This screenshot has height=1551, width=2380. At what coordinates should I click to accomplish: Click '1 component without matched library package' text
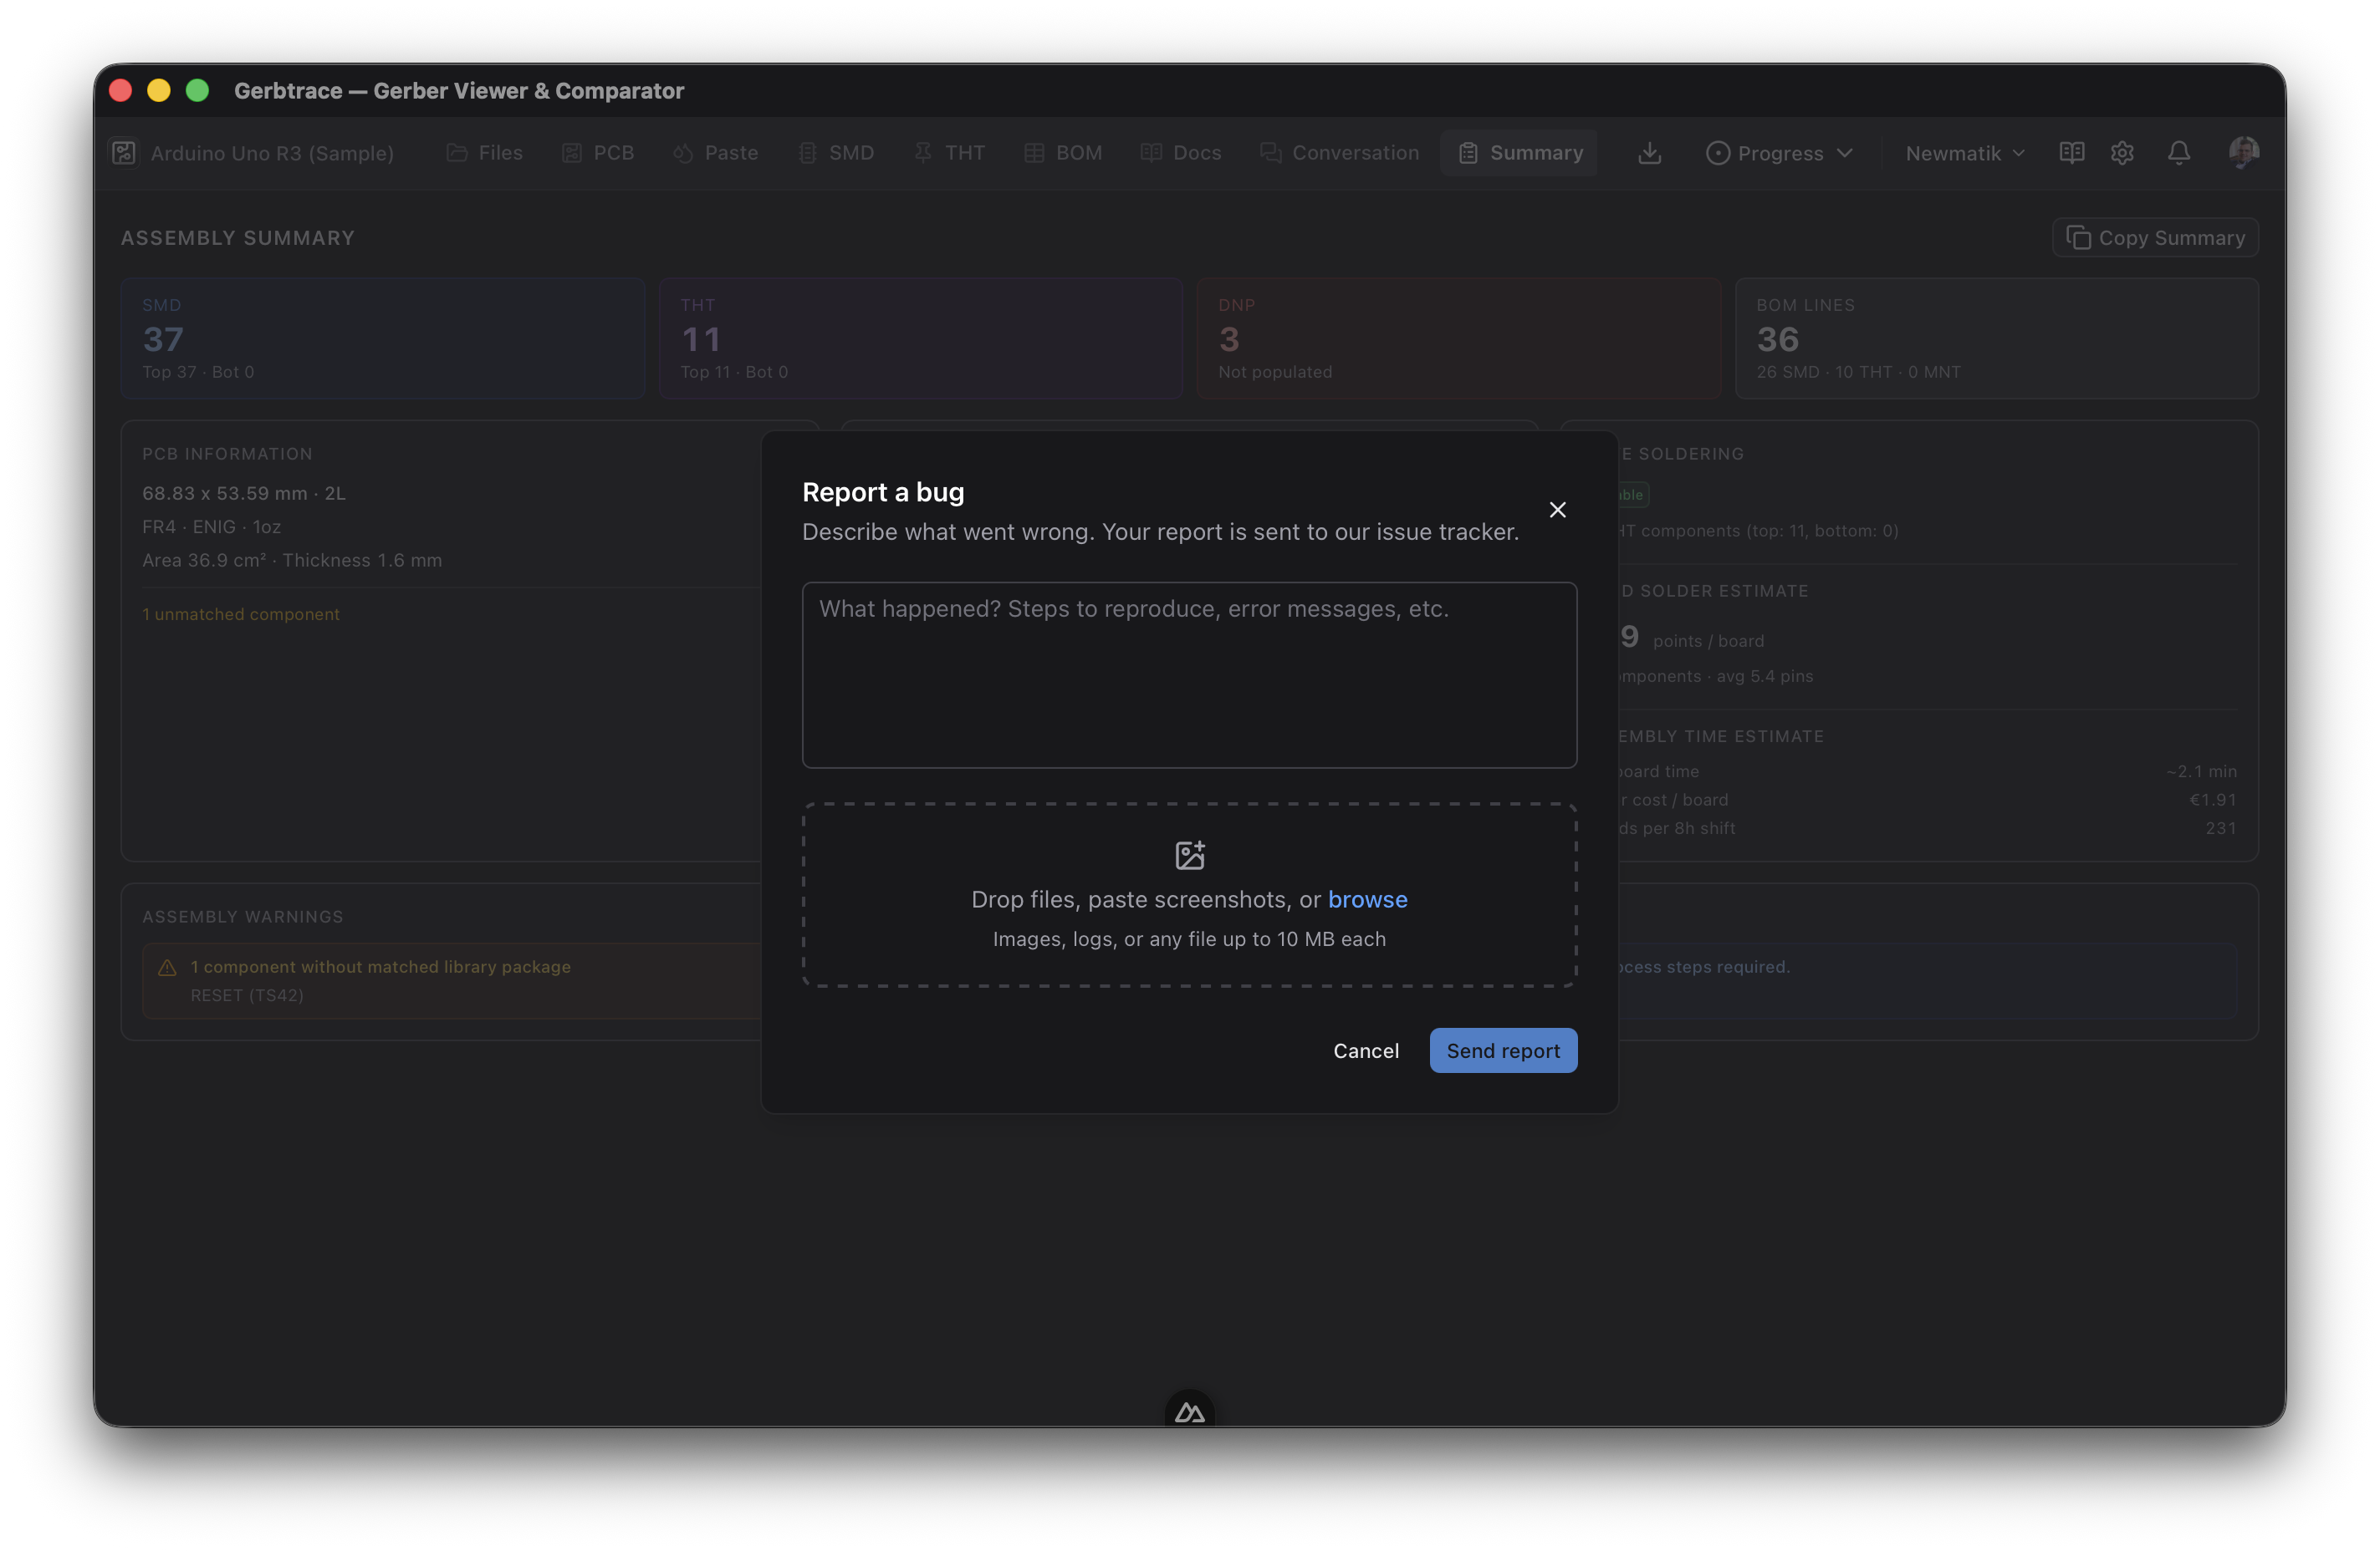click(381, 966)
